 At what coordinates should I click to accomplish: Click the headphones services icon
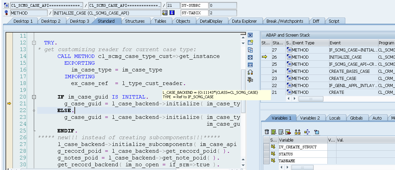click(x=250, y=72)
